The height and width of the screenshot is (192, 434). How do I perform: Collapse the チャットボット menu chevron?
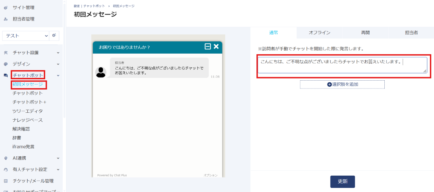click(58, 75)
